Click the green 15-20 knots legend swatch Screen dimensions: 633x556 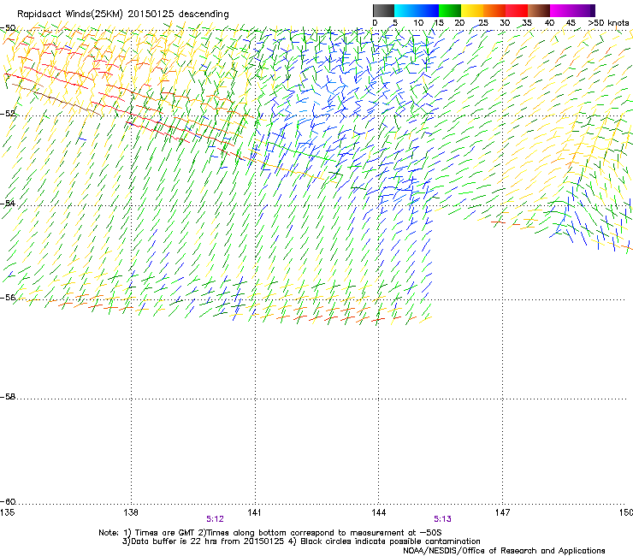coord(450,10)
